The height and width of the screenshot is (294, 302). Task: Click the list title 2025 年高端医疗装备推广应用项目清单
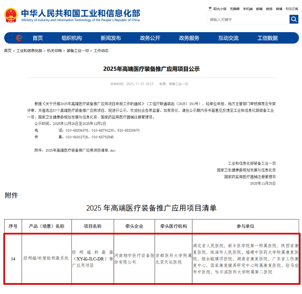click(151, 208)
